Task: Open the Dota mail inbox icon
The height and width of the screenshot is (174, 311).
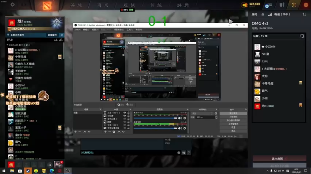Action: 268,5
